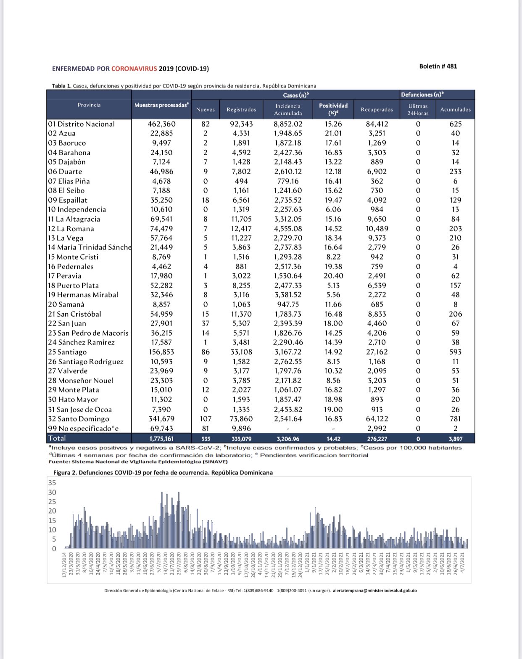Select the 'Figura 2. Defunciones COVID-19' chart caption
Viewport: 522px width, 659px height.
tap(163, 472)
